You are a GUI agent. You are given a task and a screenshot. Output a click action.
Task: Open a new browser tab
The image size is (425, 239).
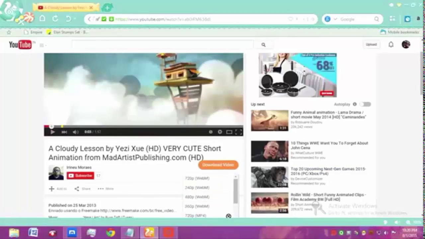pos(107,7)
